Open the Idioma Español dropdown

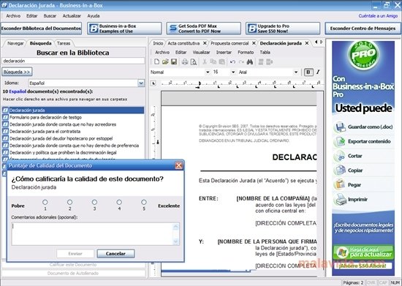pos(141,83)
